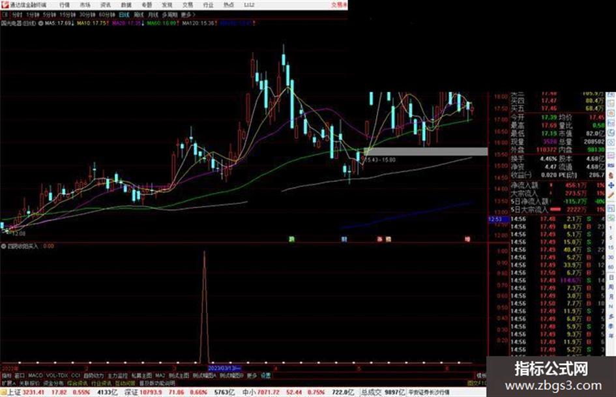Click the round icon before MA5

[x=40, y=23]
